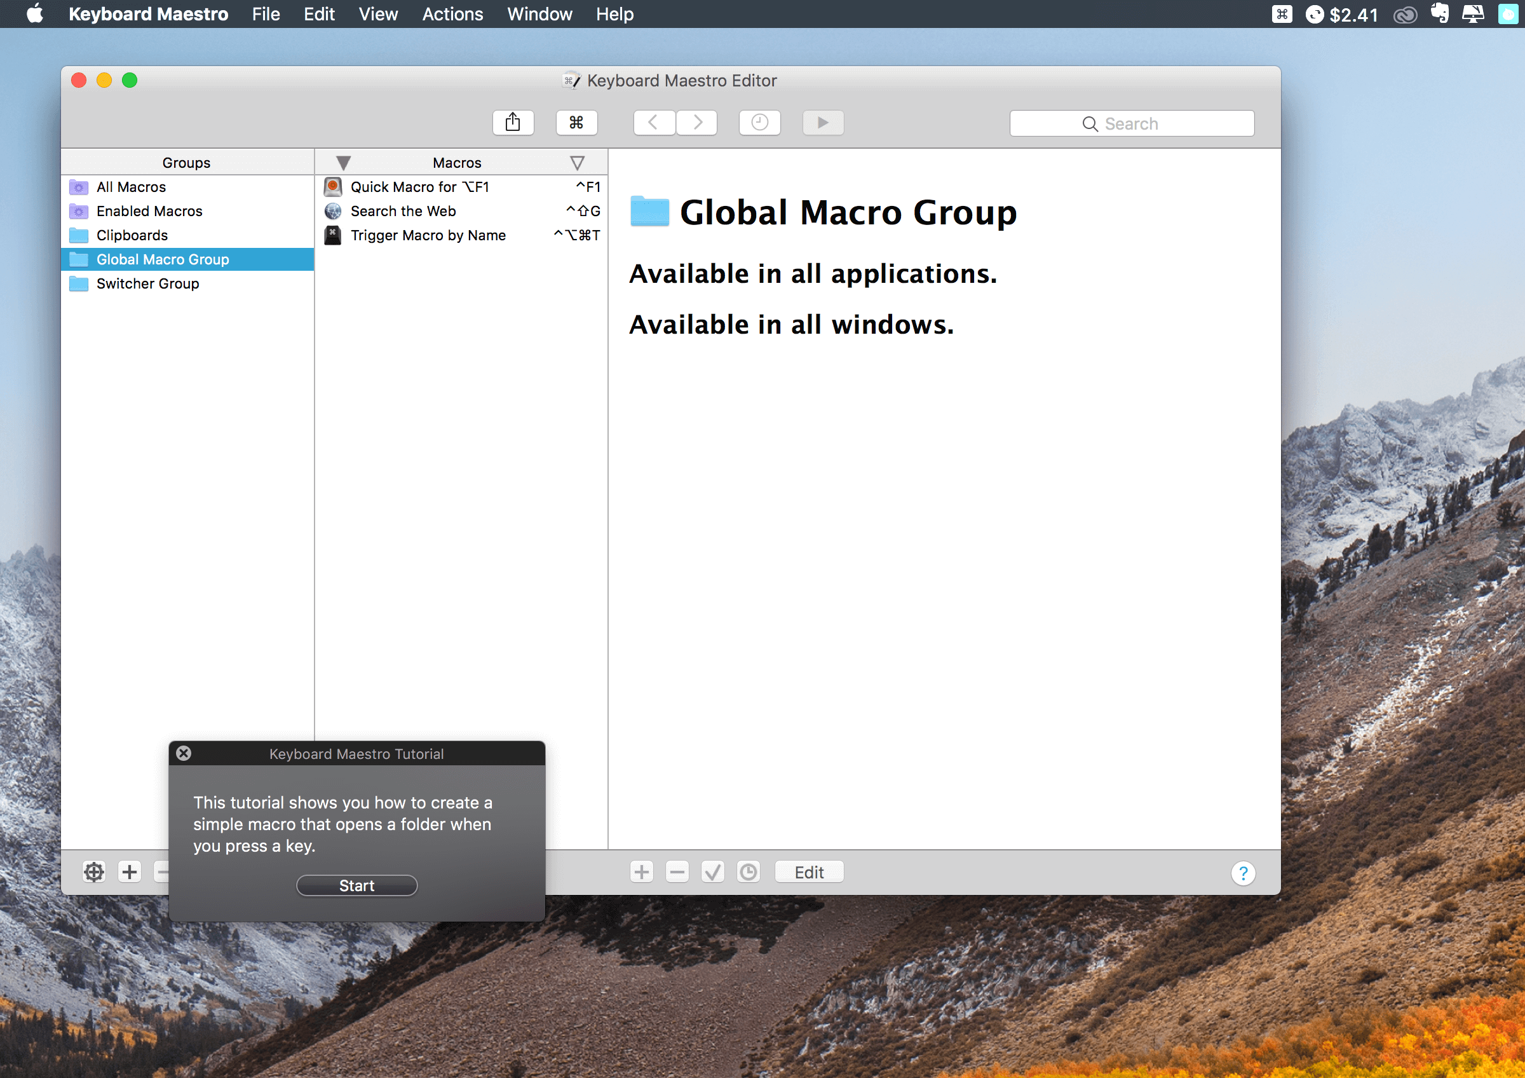Select the Trigger Macro by Name macro
Screen dimensions: 1525x1078
[x=461, y=235]
